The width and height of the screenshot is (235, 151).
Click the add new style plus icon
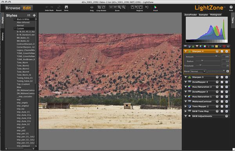pyautogui.click(x=34, y=15)
